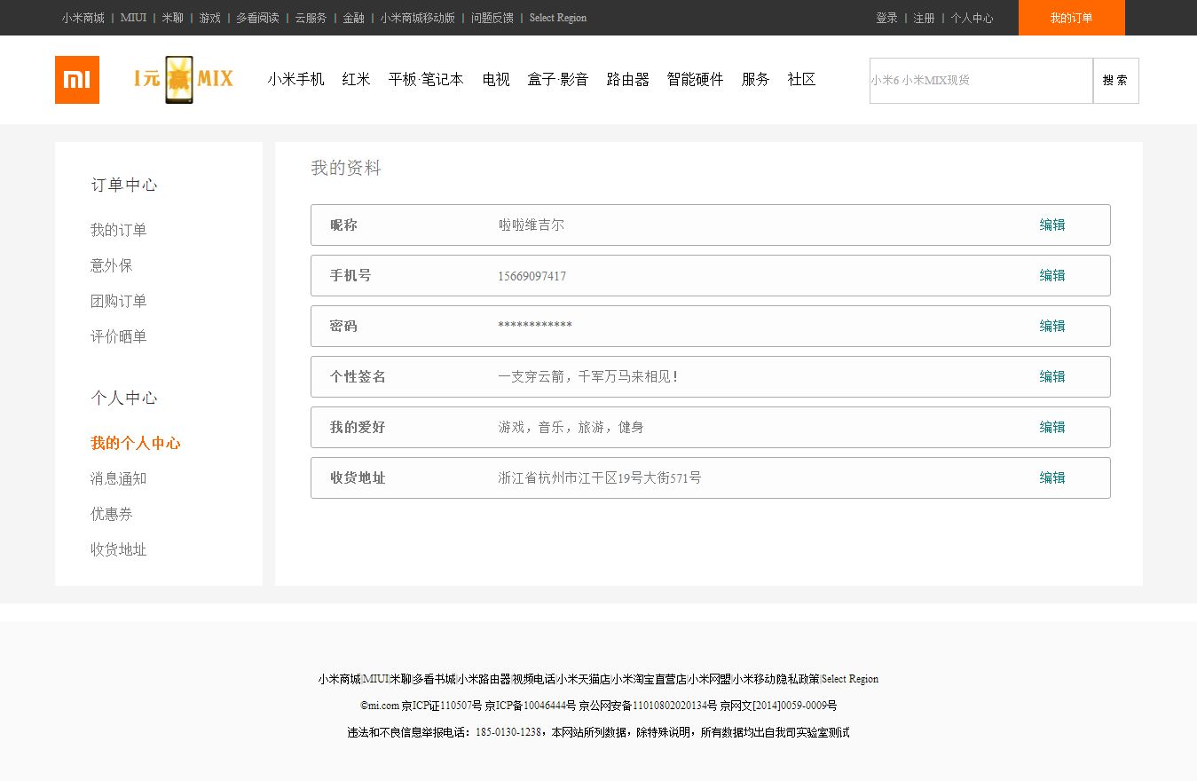The image size is (1197, 781).
Task: Open 路由器 navigation item
Action: pyautogui.click(x=628, y=80)
